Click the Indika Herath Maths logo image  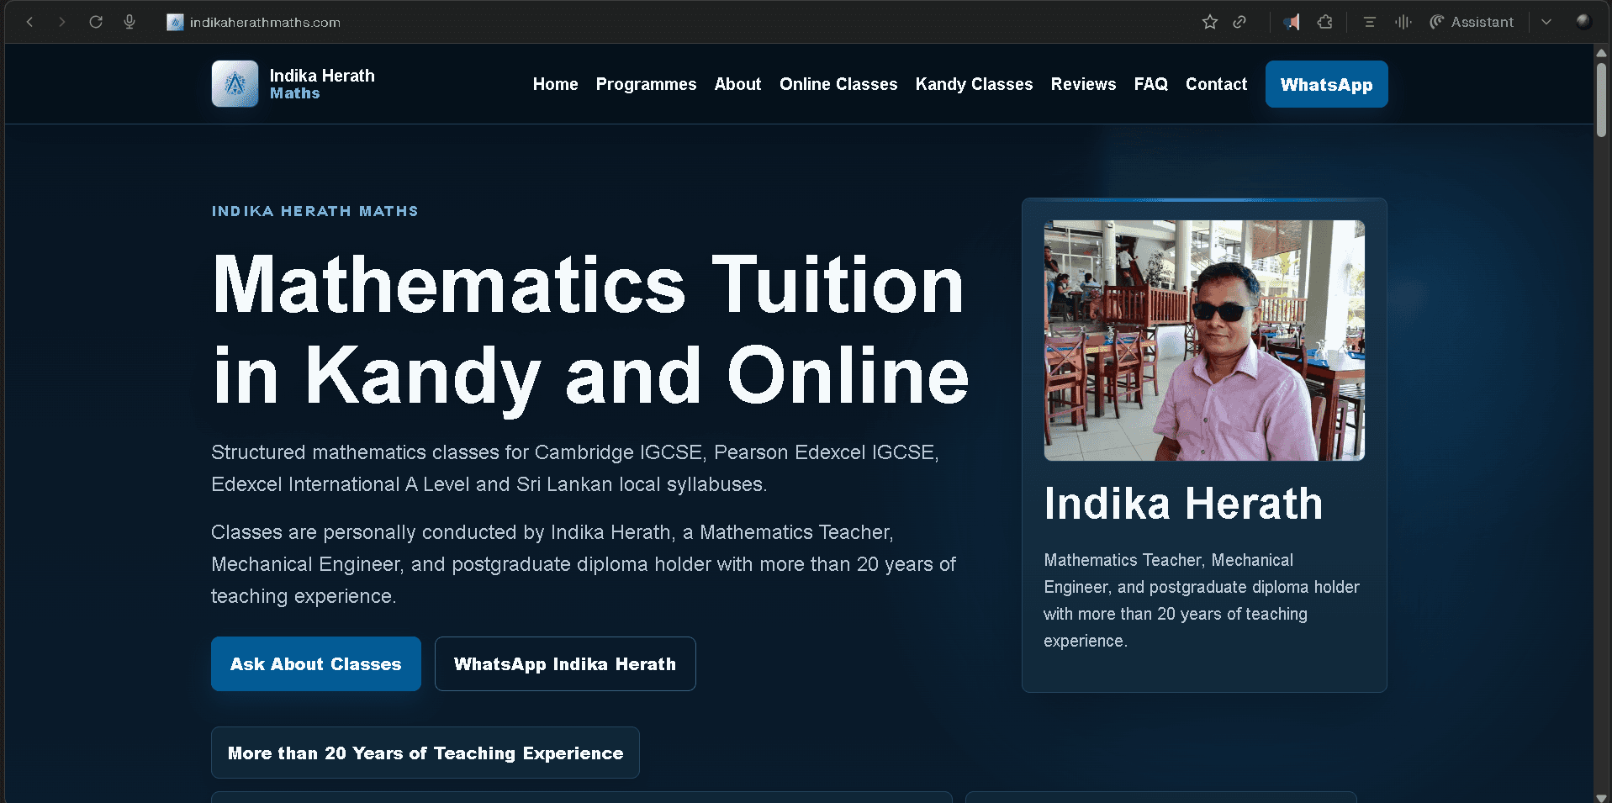[235, 83]
